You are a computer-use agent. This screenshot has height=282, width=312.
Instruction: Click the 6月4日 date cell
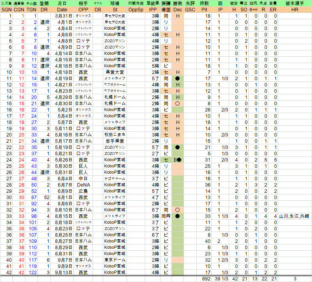pos(62,179)
